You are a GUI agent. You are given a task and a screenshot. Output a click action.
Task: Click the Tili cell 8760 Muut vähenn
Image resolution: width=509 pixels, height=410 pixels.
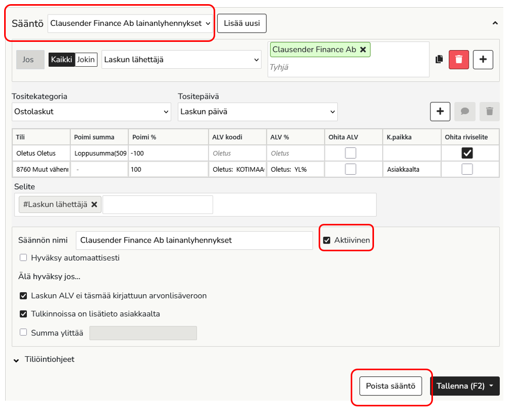coord(41,169)
